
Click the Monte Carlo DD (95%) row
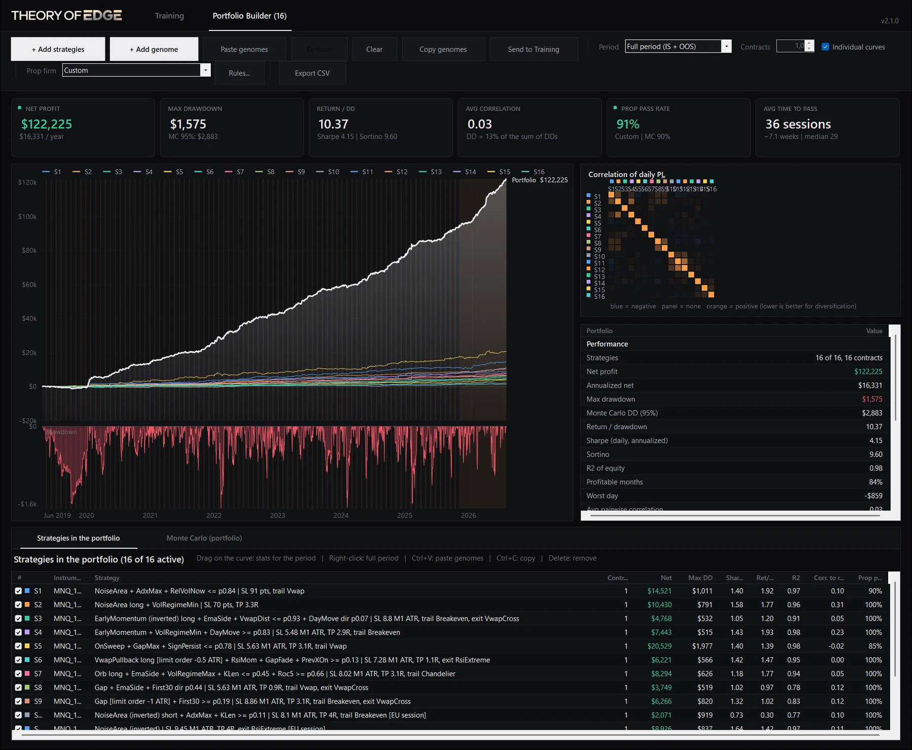734,413
